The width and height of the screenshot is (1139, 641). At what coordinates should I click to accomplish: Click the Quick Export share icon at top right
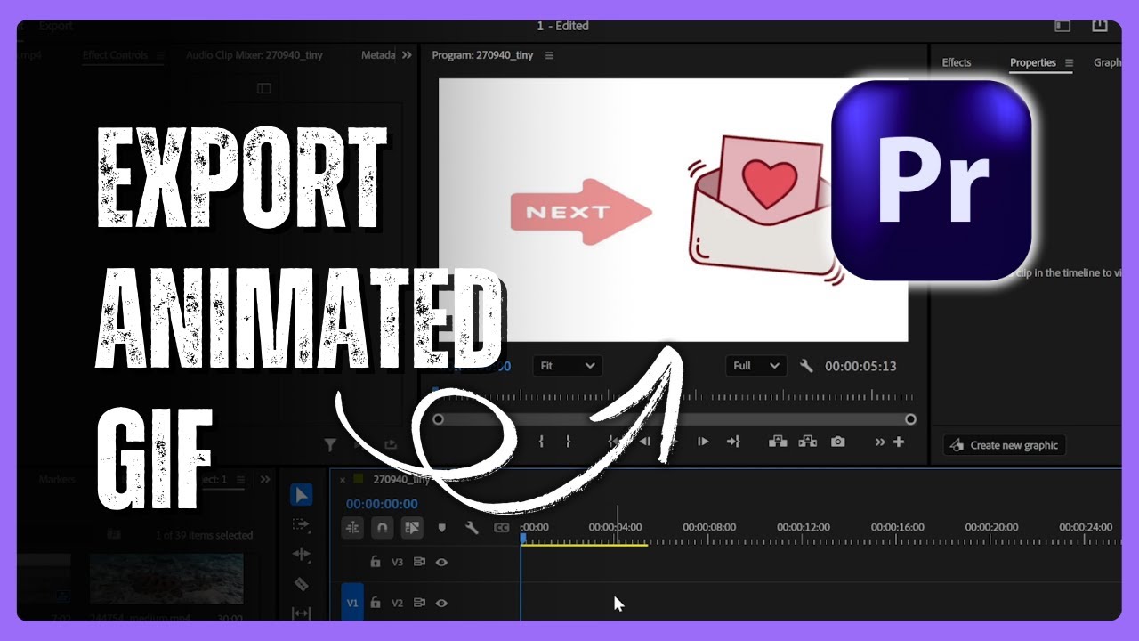click(1100, 26)
